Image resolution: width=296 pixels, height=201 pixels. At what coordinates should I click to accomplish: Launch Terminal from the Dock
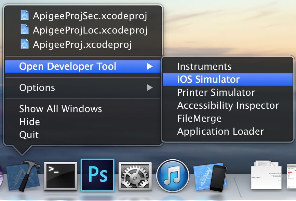click(60, 176)
